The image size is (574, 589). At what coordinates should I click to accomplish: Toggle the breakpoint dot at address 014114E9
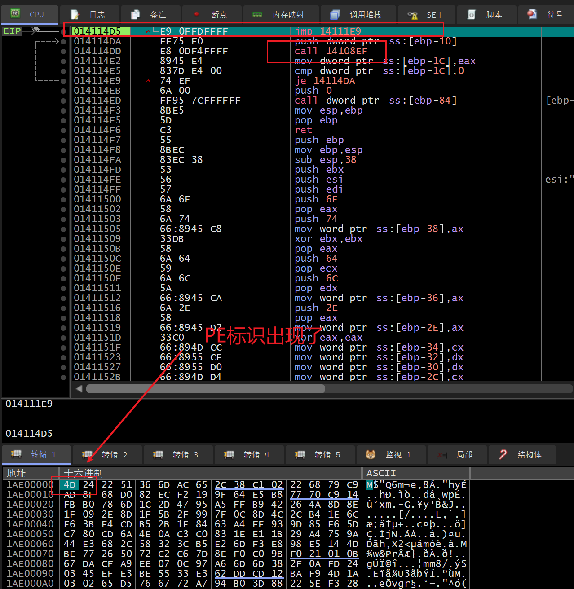(63, 81)
